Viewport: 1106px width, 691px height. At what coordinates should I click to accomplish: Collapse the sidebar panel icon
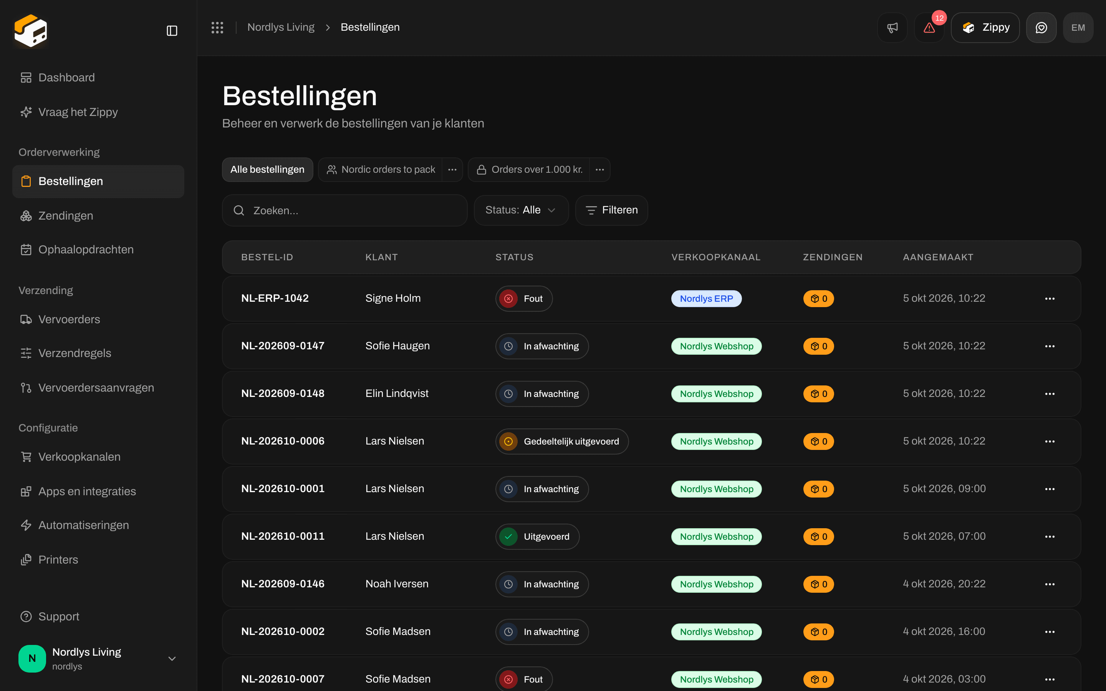pyautogui.click(x=172, y=31)
